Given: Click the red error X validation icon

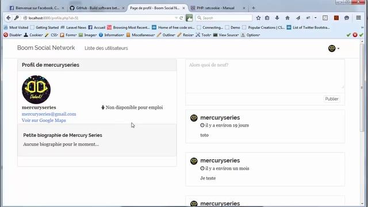Looking at the screenshot, I should 355,35.
